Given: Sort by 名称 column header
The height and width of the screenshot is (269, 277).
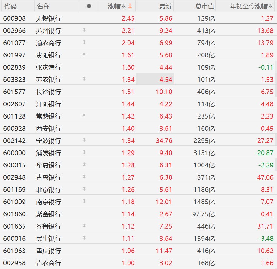Looking at the screenshot, I should coord(43,6).
